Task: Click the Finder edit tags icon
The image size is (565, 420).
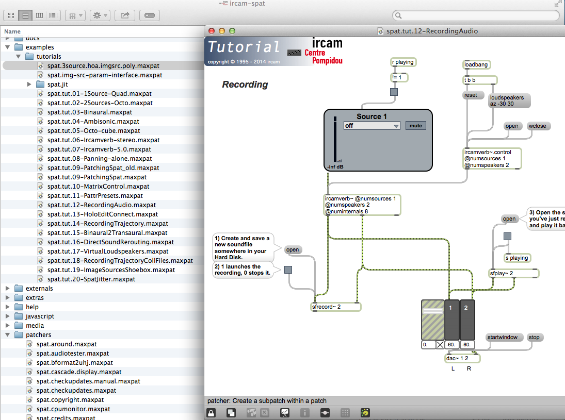Action: click(x=150, y=15)
